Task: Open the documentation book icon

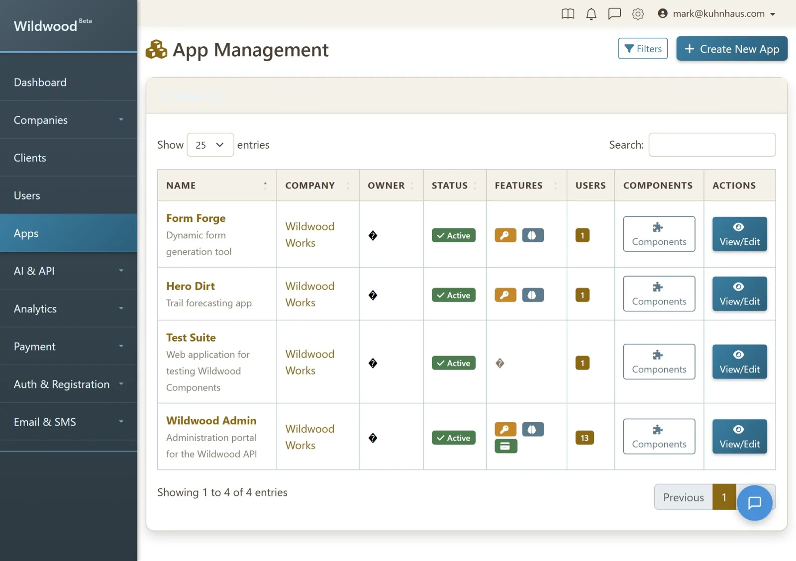Action: [x=568, y=14]
